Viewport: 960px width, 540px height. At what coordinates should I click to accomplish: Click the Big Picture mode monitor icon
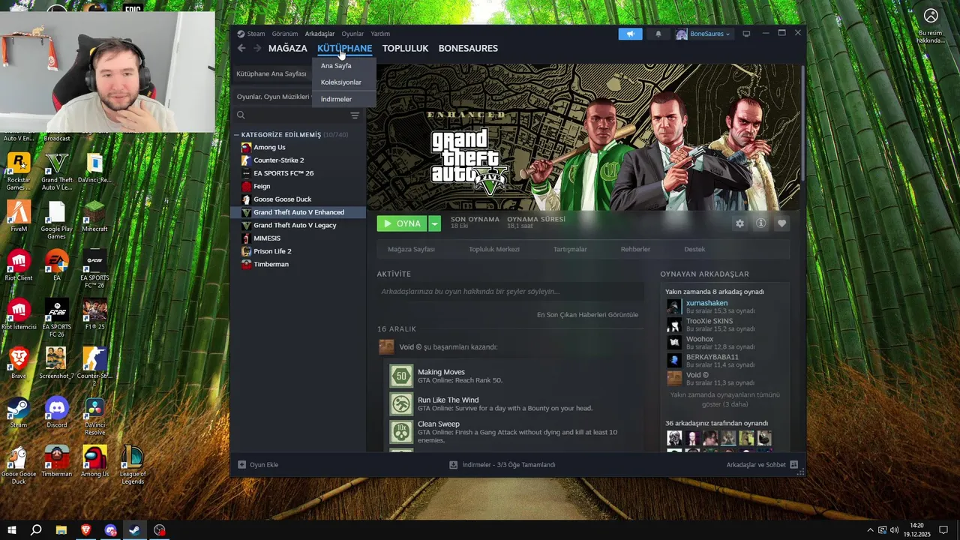746,34
